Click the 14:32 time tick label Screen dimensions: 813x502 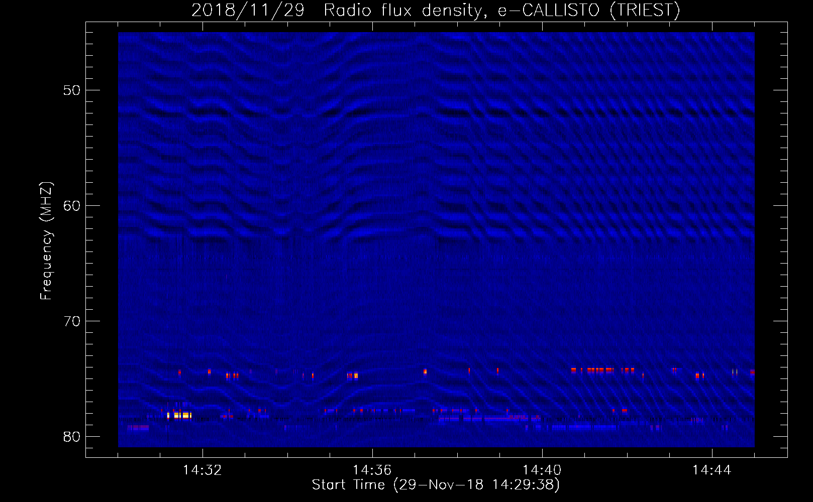[202, 470]
